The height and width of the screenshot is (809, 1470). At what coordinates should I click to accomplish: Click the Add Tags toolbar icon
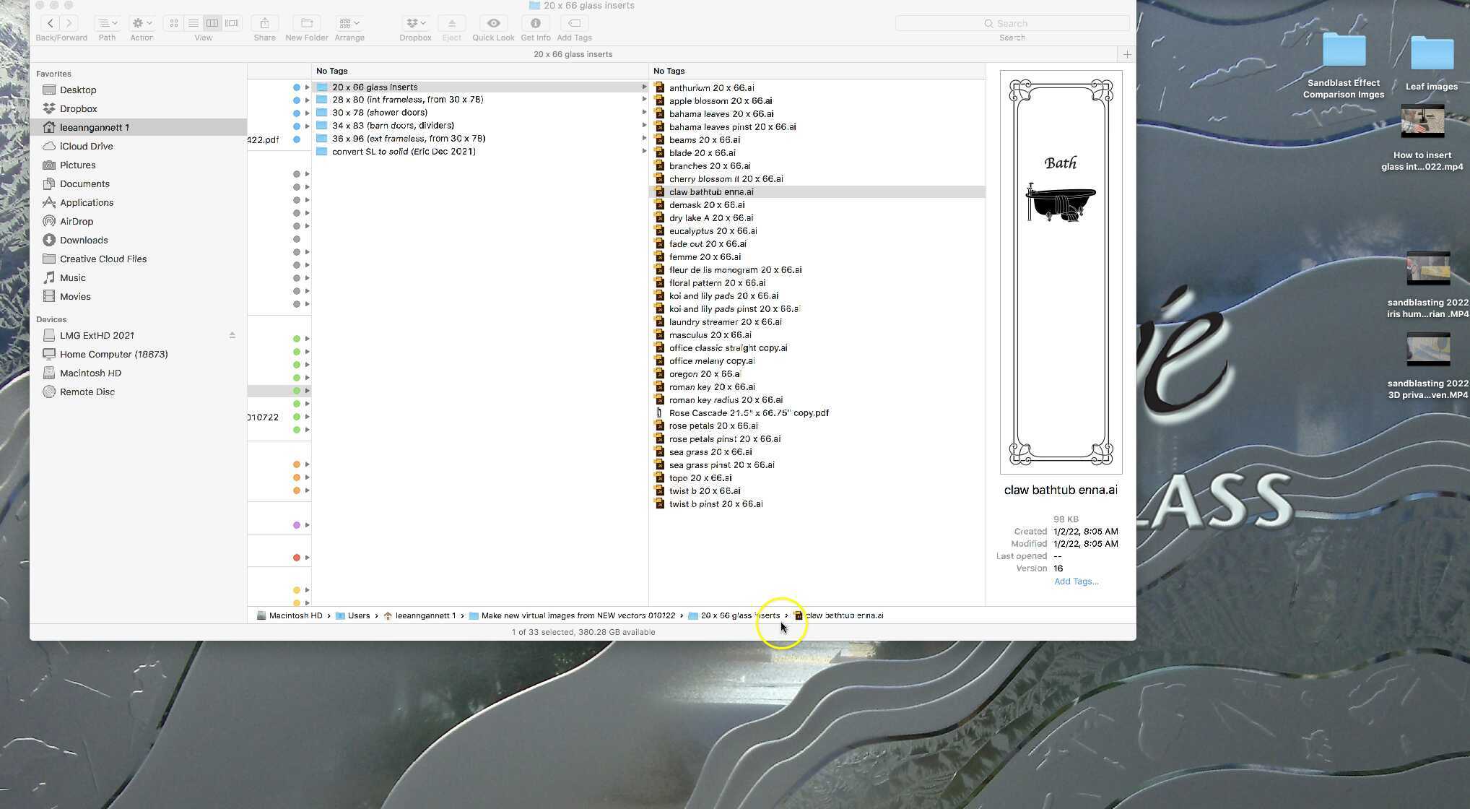tap(574, 23)
